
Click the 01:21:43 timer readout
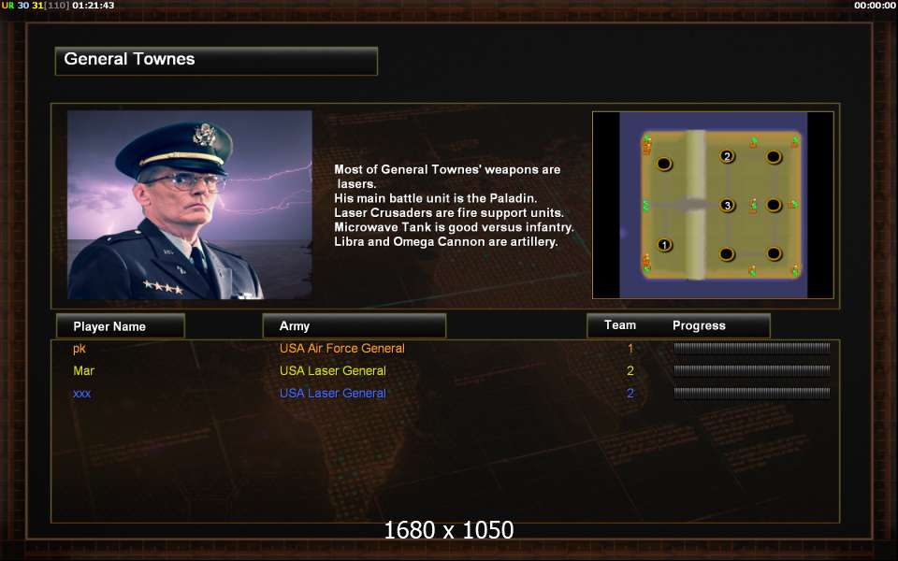tap(94, 6)
